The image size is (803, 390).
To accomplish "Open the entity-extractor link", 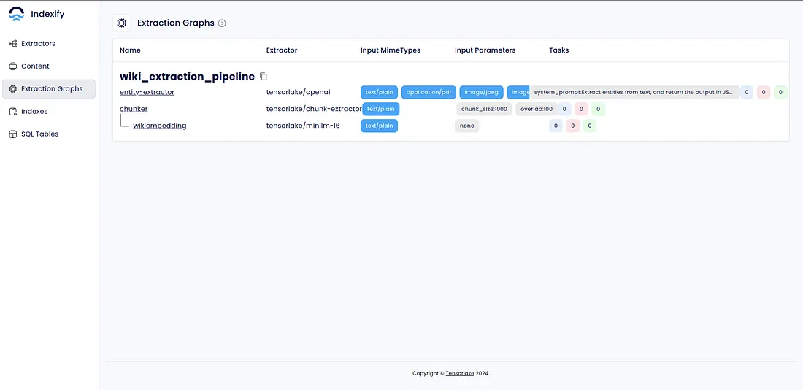I will pyautogui.click(x=147, y=92).
